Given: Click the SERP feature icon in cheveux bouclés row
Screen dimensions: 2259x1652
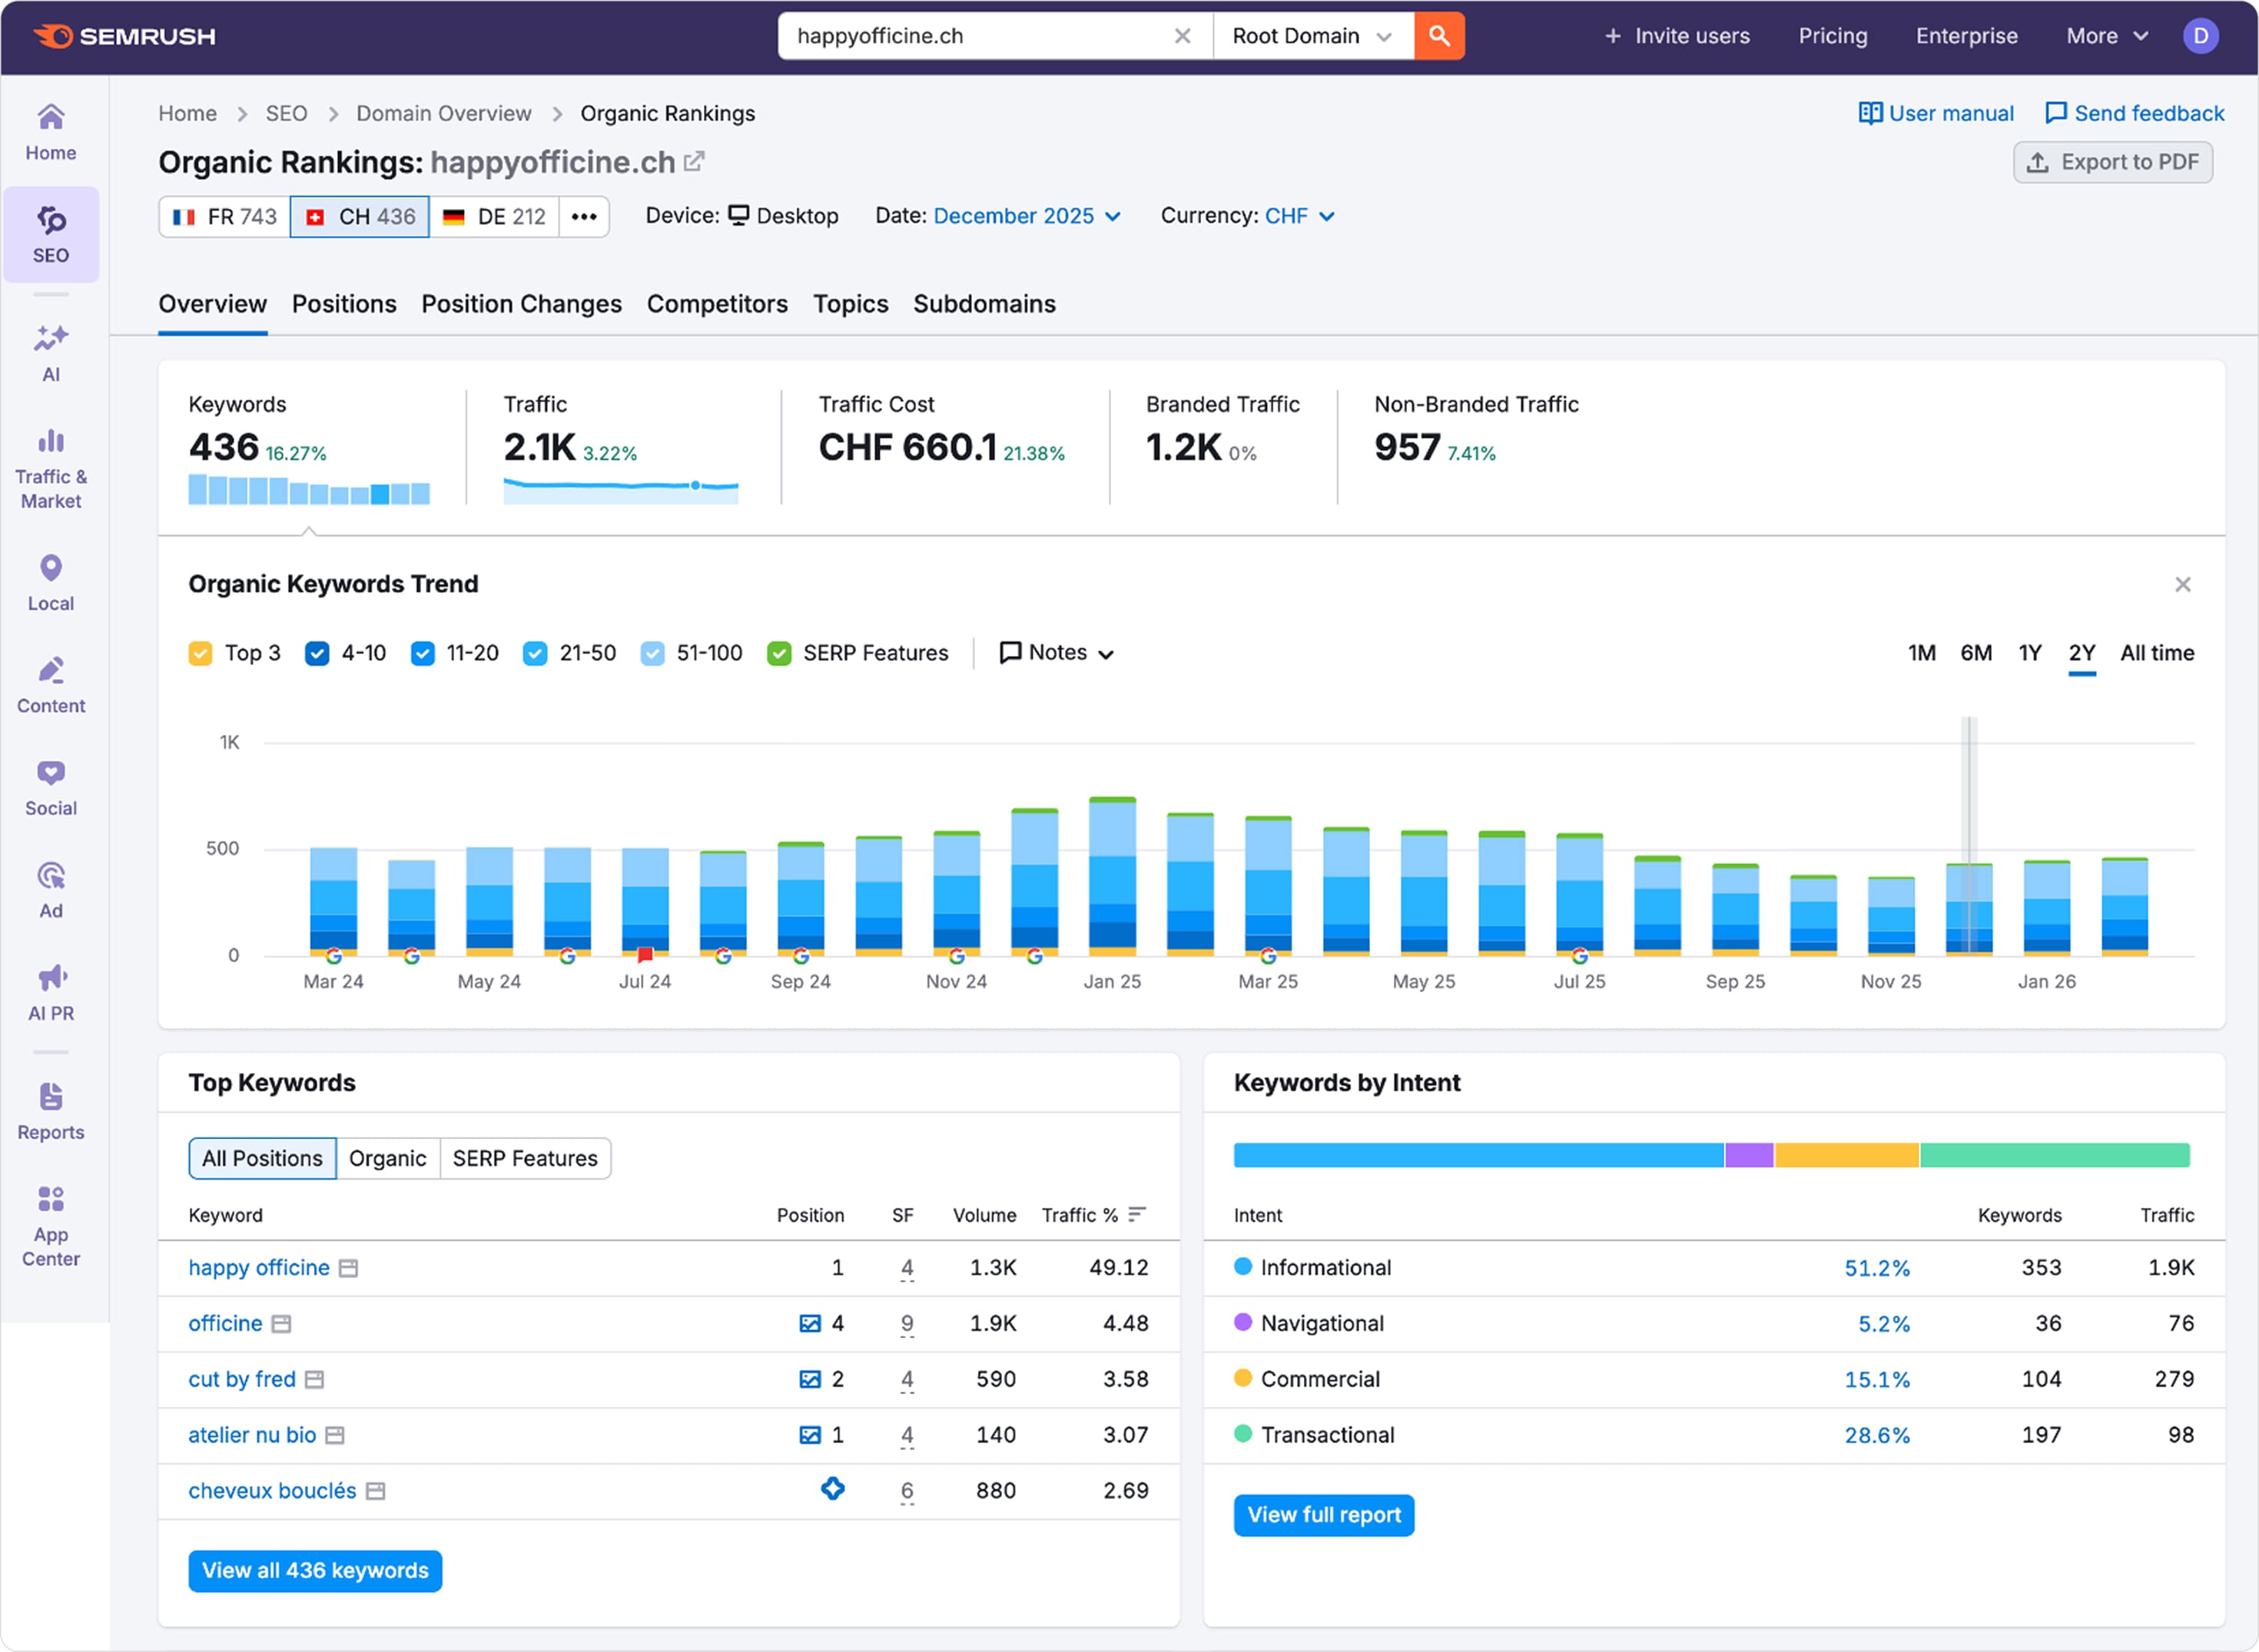Looking at the screenshot, I should [832, 1489].
